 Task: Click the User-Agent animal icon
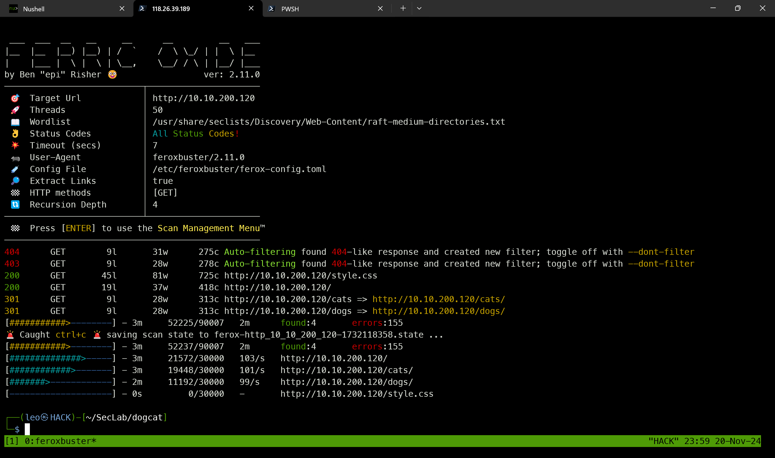(15, 158)
